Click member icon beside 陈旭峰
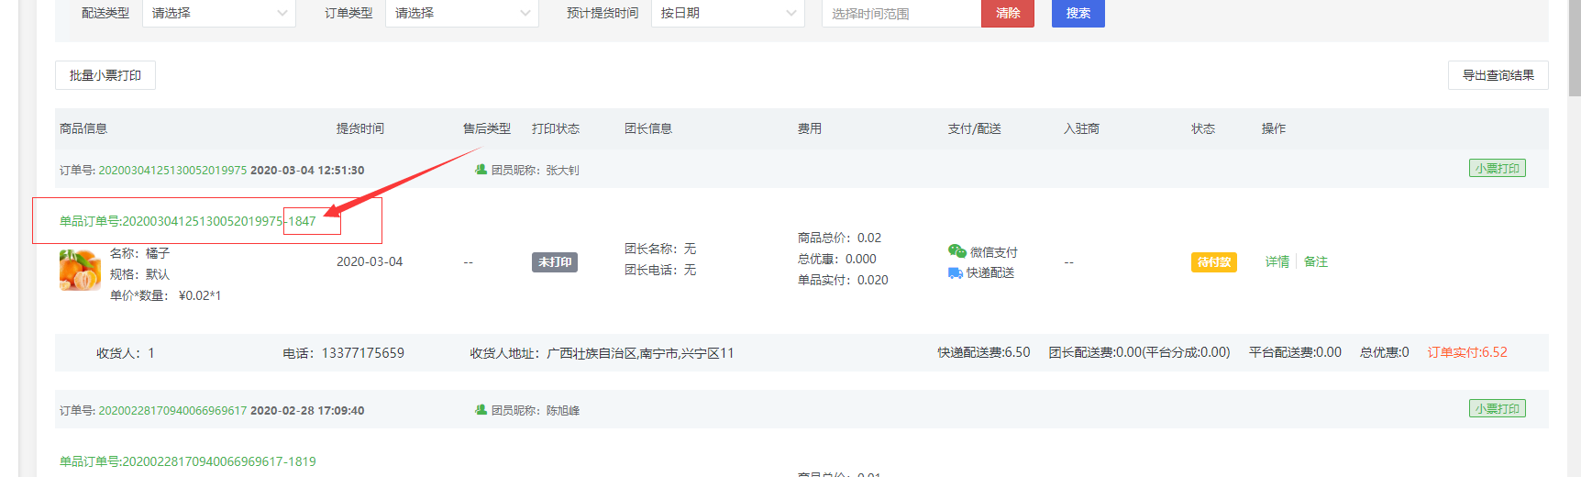 click(481, 410)
